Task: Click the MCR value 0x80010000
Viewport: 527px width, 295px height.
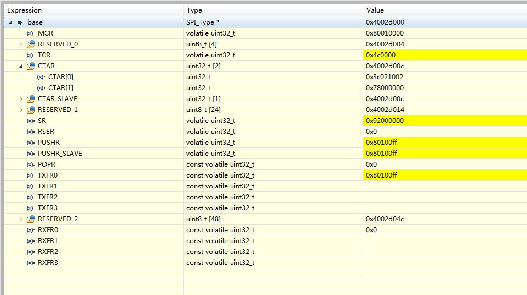Action: click(x=385, y=33)
